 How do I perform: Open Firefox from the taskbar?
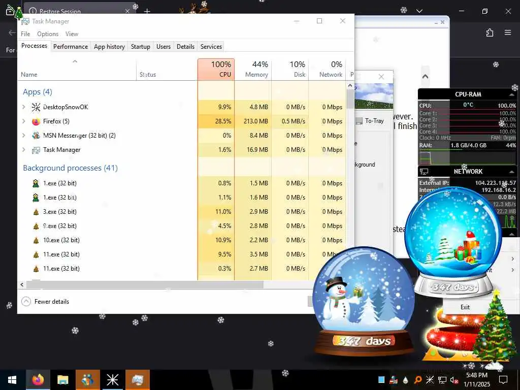click(38, 380)
